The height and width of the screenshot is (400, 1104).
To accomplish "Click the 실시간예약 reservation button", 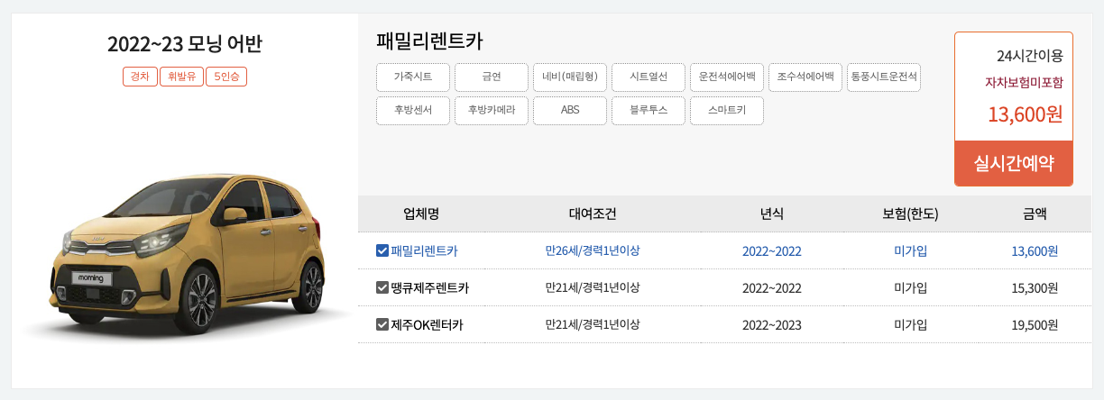I will (1014, 163).
